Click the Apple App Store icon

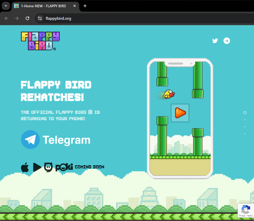tap(25, 167)
